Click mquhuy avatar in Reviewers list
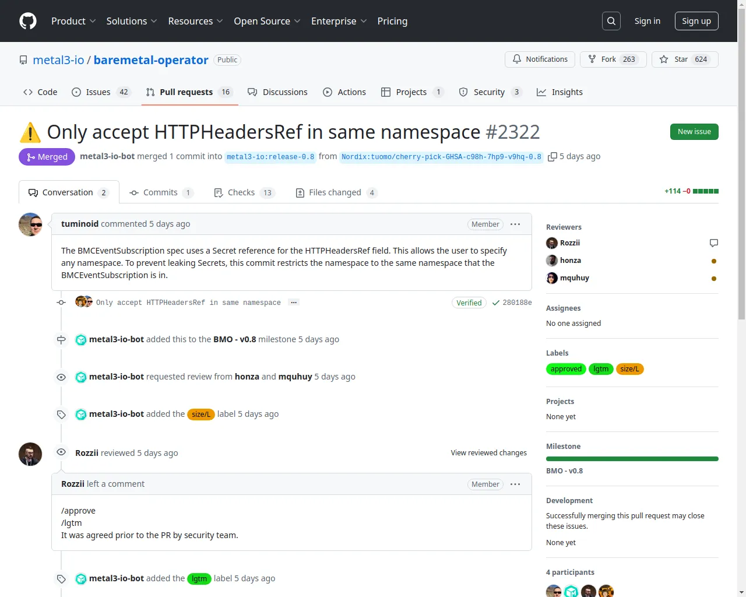The height and width of the screenshot is (597, 746). (x=552, y=278)
